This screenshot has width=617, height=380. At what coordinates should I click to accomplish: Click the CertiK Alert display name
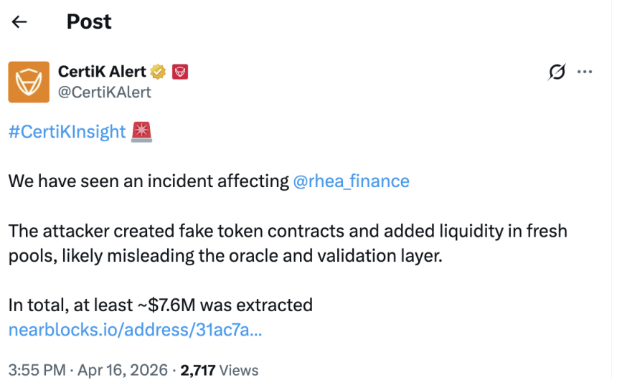(x=102, y=72)
